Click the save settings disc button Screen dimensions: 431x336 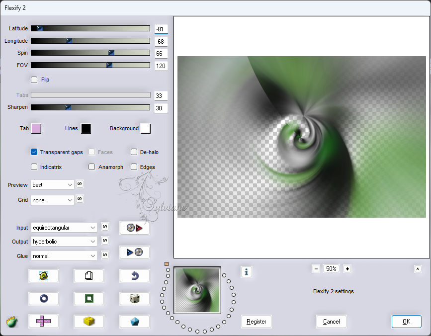tap(134, 252)
